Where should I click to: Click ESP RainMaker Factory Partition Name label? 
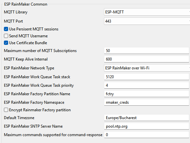(37, 94)
